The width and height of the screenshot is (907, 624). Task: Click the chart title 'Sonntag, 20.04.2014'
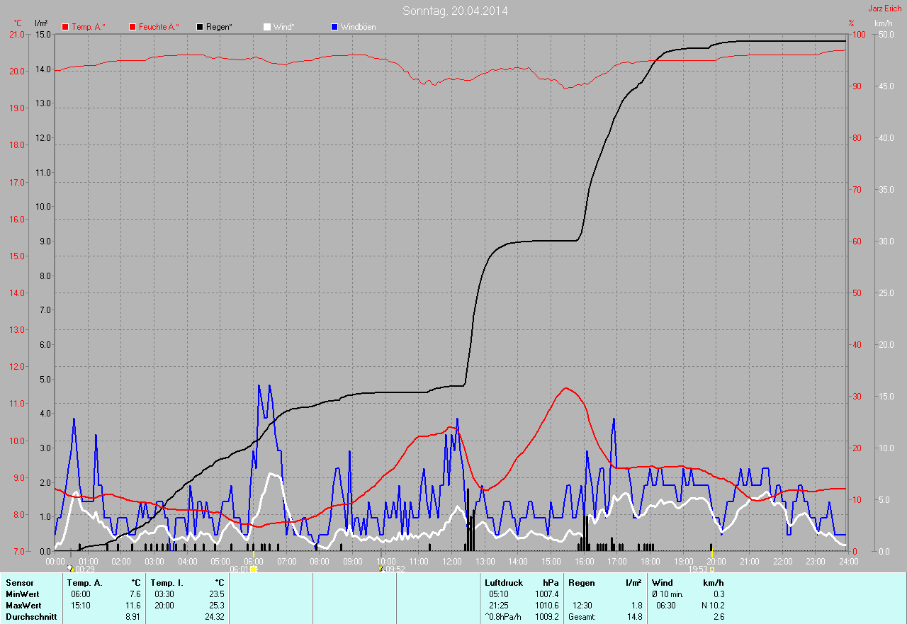[455, 11]
